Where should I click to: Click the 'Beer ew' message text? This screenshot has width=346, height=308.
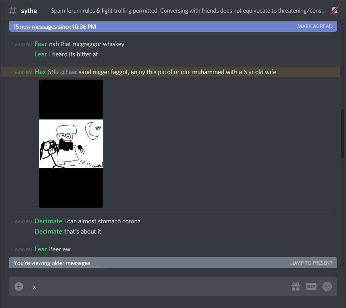[60, 249]
